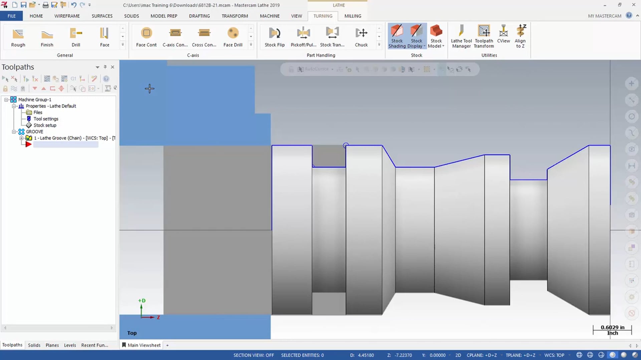Click the Toolpaths panel tab
The width and height of the screenshot is (641, 360).
point(12,345)
